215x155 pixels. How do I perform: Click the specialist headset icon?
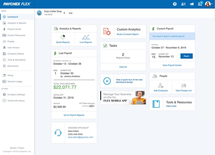click(58, 133)
